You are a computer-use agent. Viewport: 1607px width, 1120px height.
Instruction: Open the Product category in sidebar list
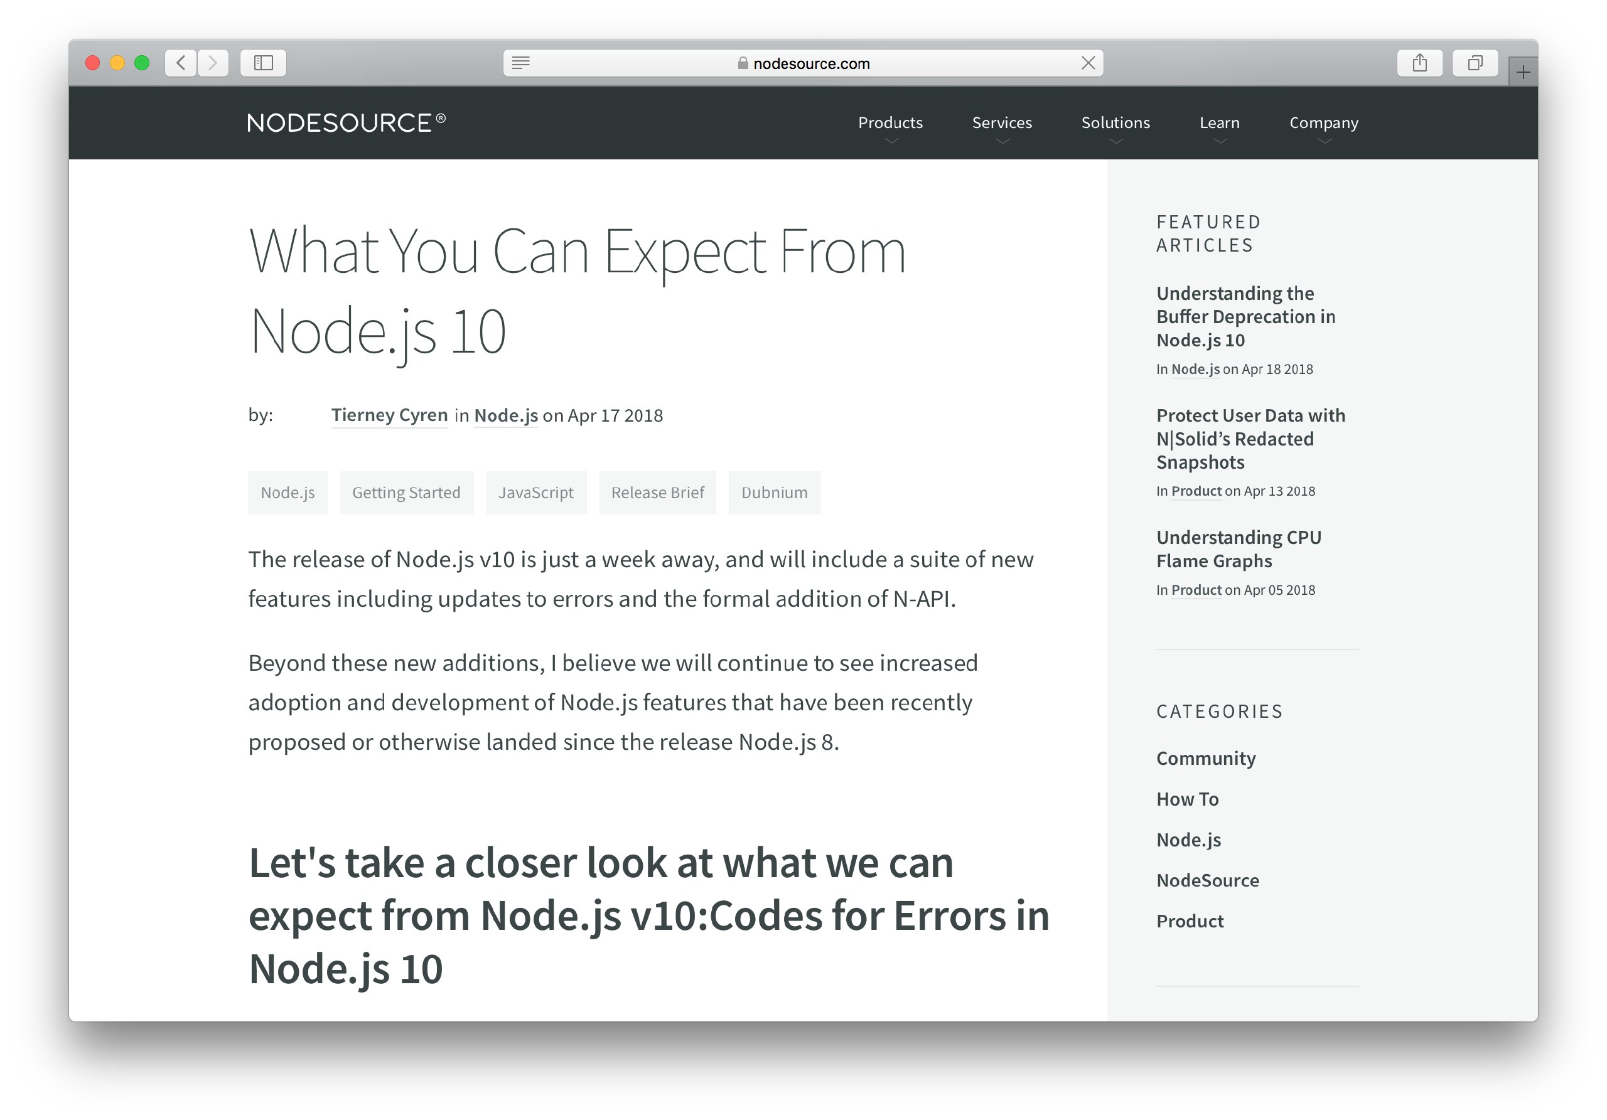(x=1190, y=920)
